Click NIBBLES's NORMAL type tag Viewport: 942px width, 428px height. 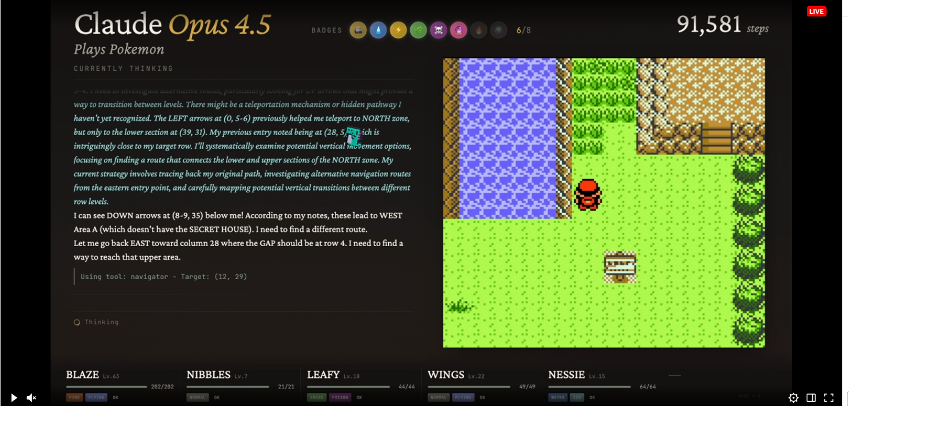(197, 397)
